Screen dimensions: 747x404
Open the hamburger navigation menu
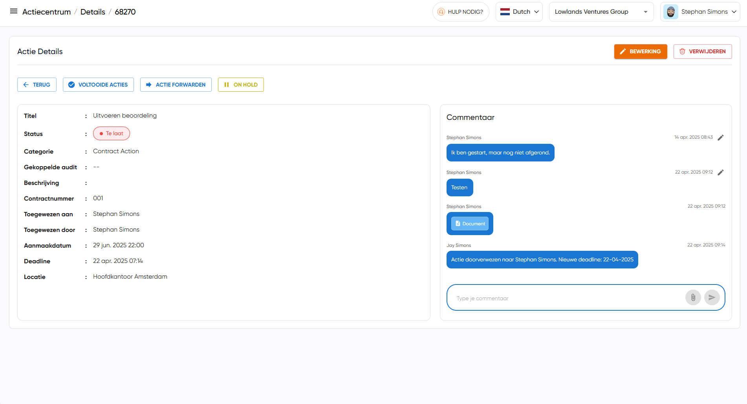coord(14,11)
